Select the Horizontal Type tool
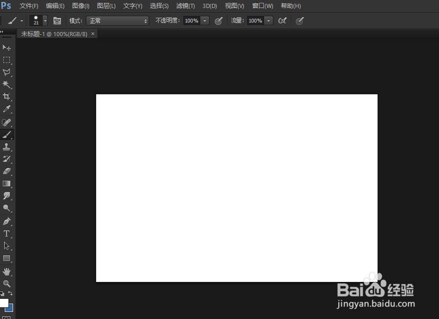Viewport: 439px width, 319px height. 7,234
